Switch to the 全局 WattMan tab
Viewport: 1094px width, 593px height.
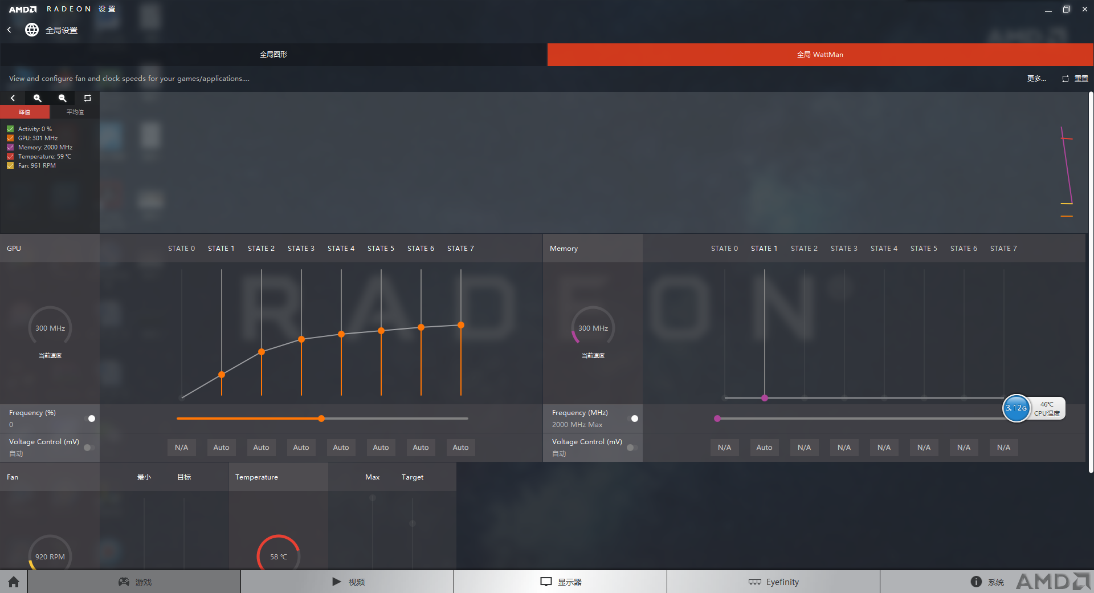tap(820, 55)
